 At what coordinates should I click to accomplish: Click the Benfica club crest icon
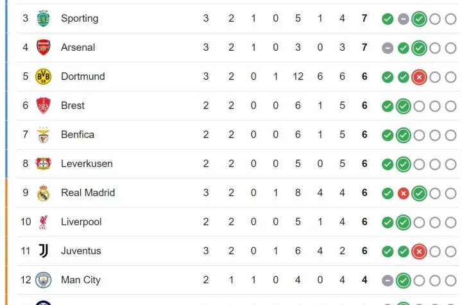click(43, 135)
